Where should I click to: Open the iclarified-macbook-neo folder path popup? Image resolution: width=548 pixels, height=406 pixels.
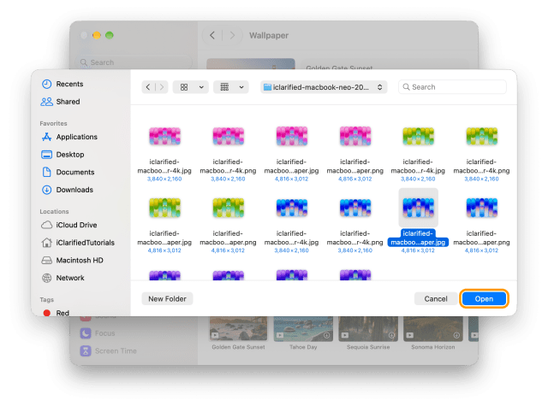tap(324, 87)
